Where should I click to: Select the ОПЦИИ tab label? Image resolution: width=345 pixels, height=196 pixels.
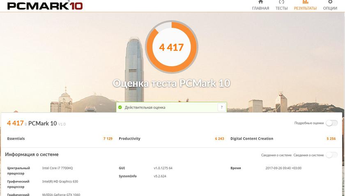330,8
